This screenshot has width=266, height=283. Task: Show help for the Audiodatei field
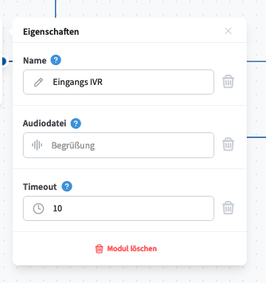point(76,123)
